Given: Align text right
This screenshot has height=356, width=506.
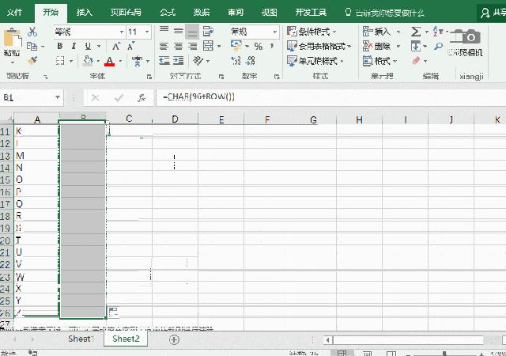Looking at the screenshot, I should (192, 46).
